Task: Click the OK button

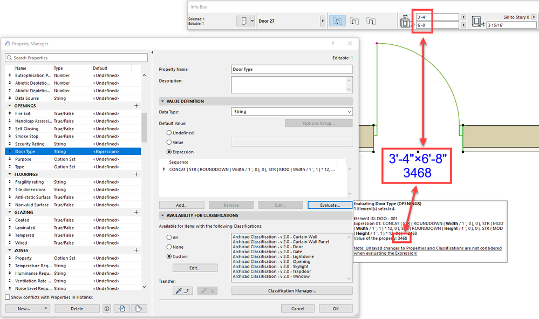Action: tap(336, 309)
